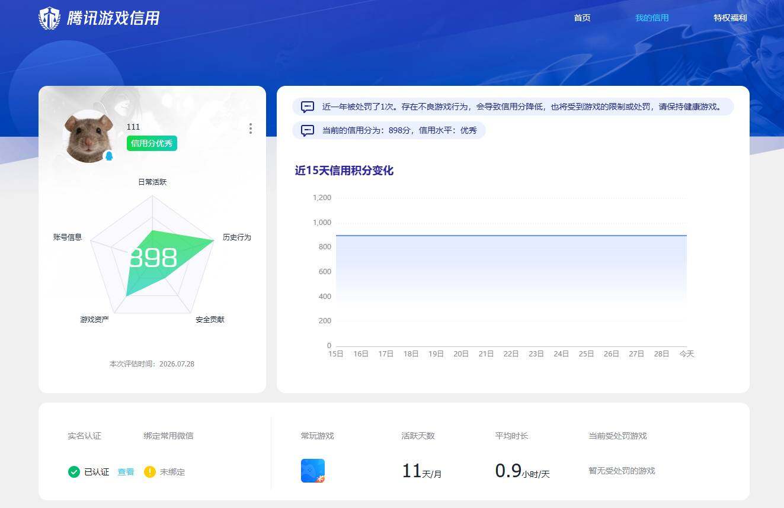784x508 pixels.
Task: Click the 898 score in radar chart
Action: (x=153, y=258)
